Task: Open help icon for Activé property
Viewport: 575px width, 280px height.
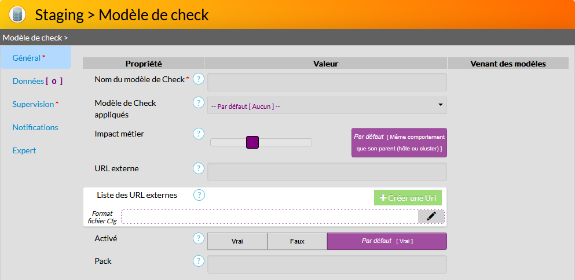Action: (x=199, y=238)
